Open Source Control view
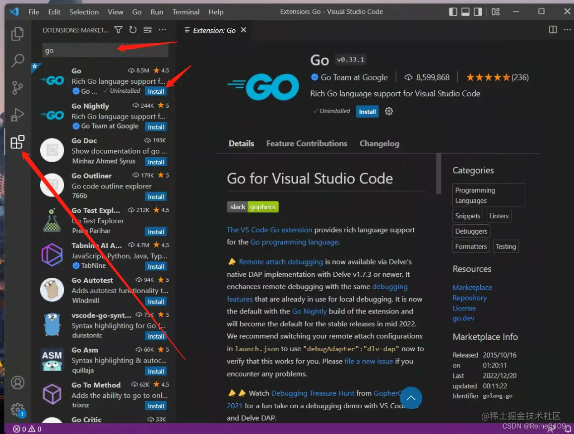 [x=17, y=87]
